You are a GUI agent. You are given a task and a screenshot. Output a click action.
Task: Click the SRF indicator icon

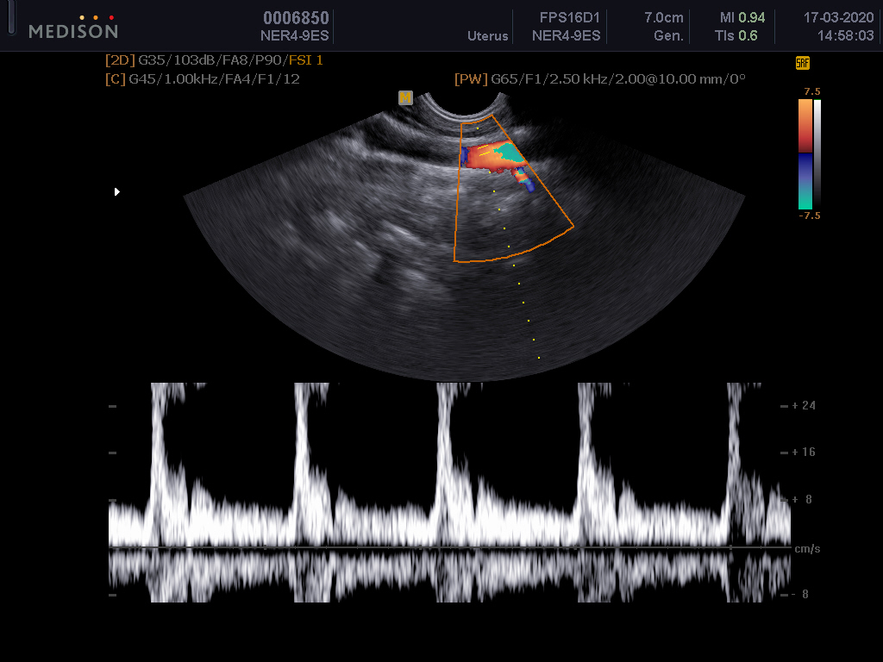coord(802,63)
